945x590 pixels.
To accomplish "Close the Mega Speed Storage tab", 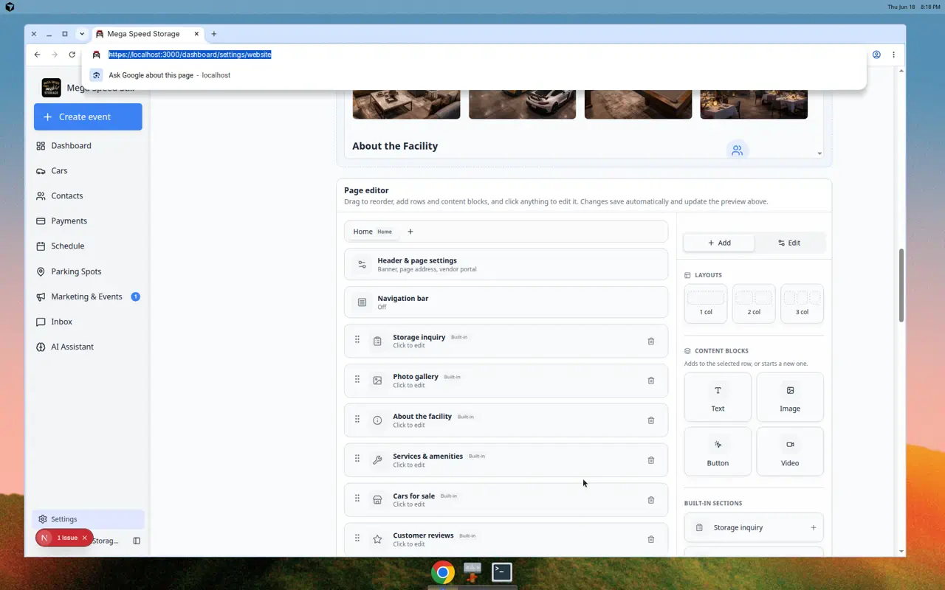I will tap(196, 34).
